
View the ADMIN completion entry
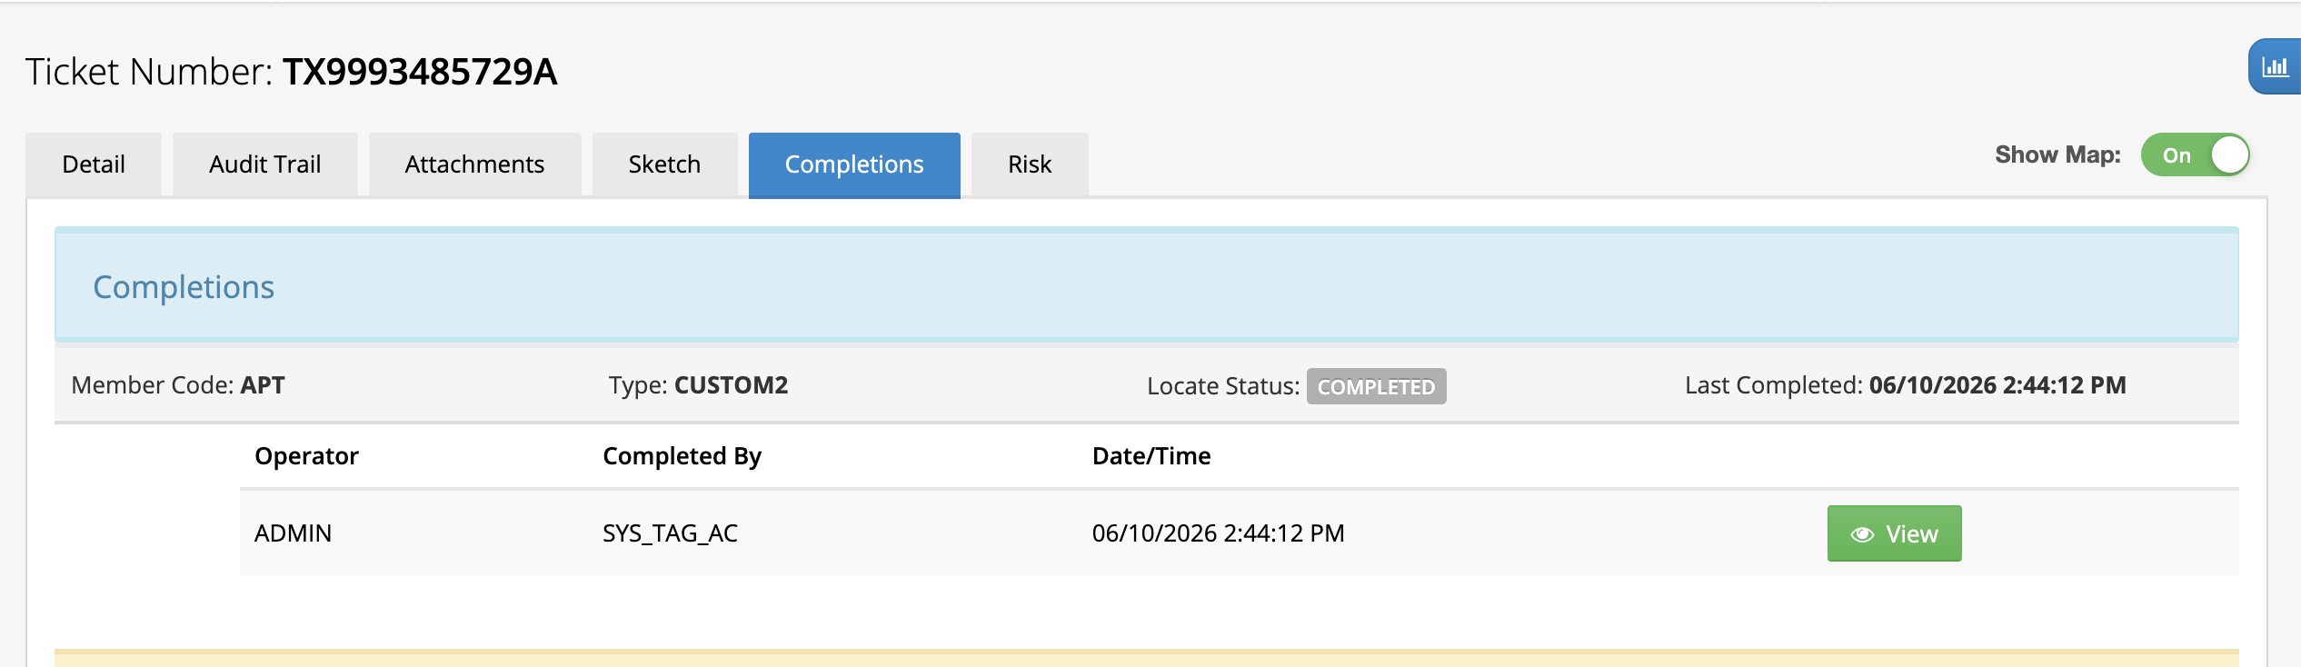tap(1894, 533)
